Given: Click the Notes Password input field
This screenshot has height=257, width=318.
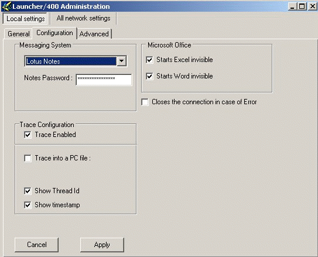Looking at the screenshot, I should tap(104, 80).
